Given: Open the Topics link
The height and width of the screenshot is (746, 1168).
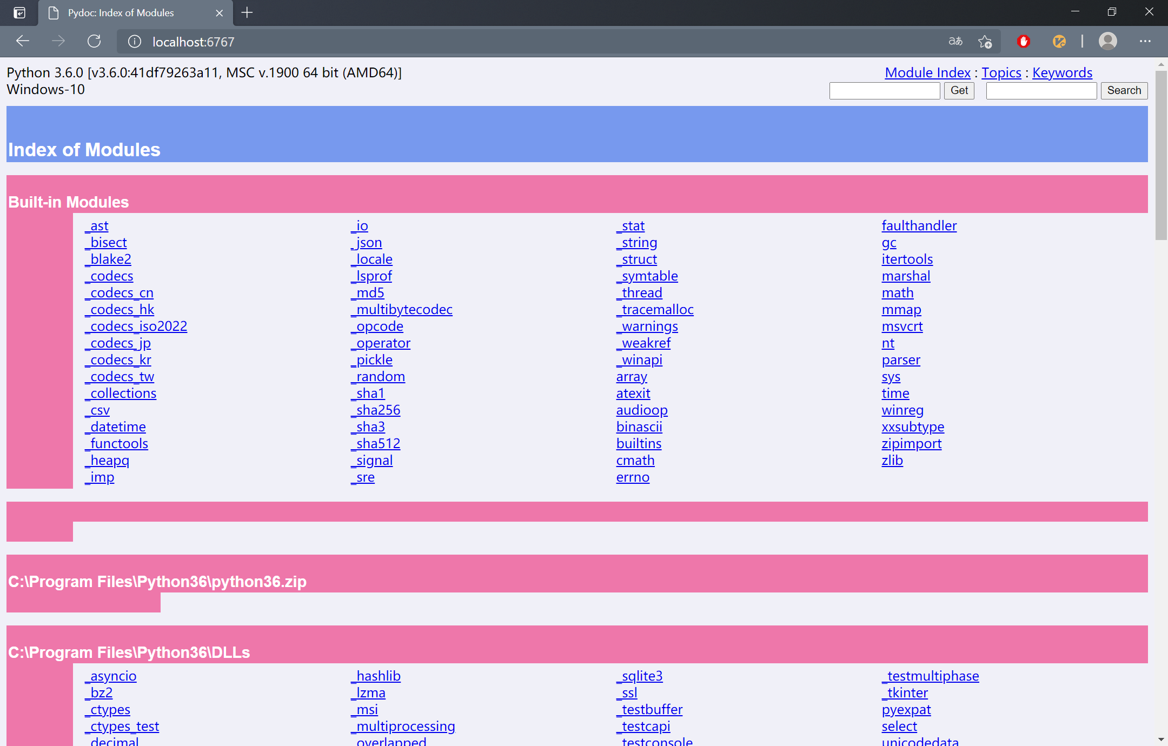Looking at the screenshot, I should [1001, 72].
